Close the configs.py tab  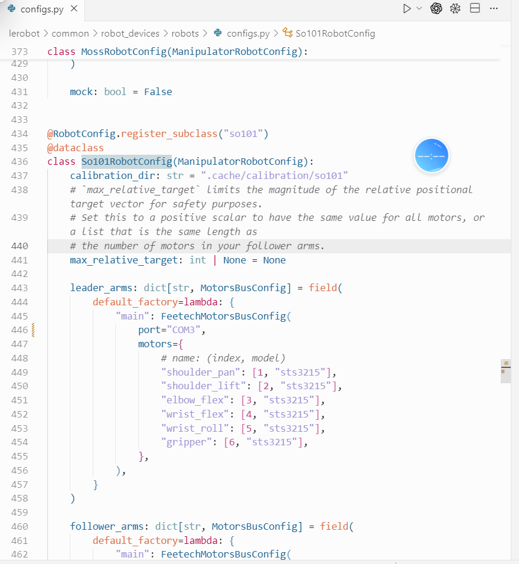(x=74, y=8)
